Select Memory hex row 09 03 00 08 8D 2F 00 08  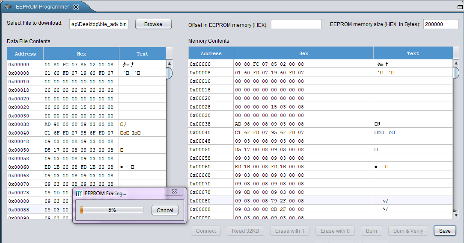tap(303, 209)
